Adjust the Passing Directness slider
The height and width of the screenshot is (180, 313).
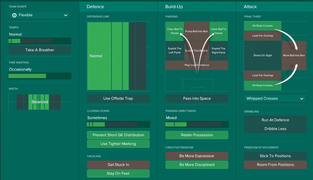197,124
